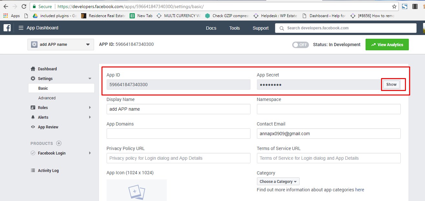Follow the 'here' app categories link
The width and height of the screenshot is (425, 201).
[360, 190]
